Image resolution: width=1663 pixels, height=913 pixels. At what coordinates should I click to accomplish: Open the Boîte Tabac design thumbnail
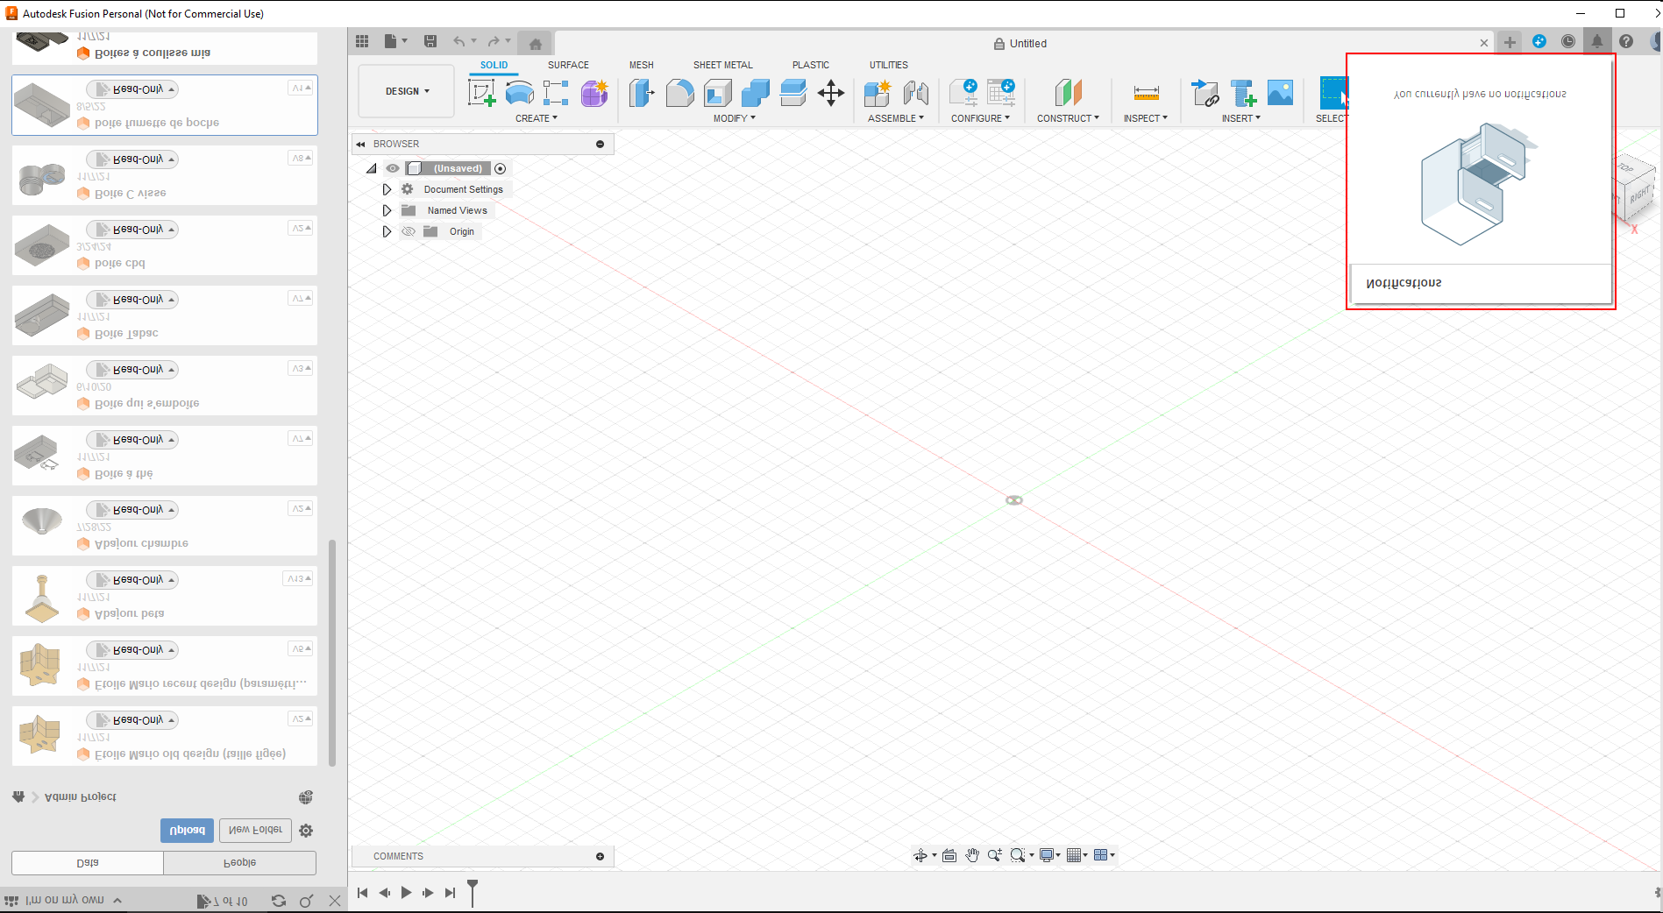coord(42,315)
